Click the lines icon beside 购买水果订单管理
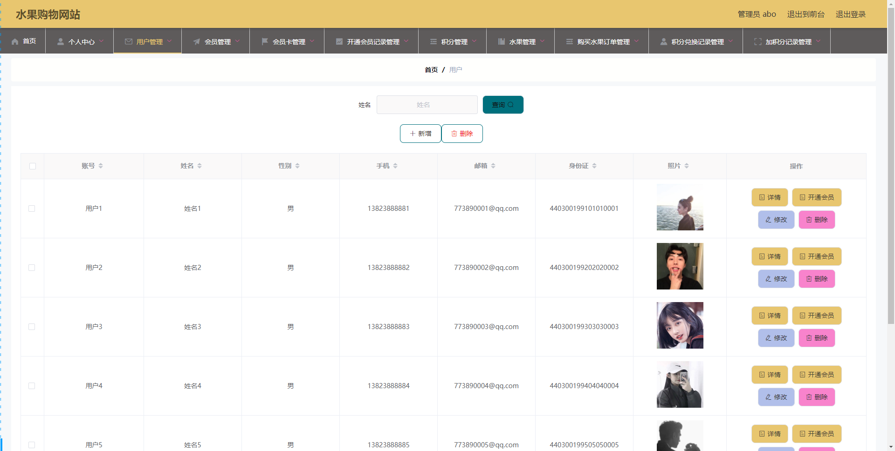Screen dimensions: 895x451 (x=570, y=41)
